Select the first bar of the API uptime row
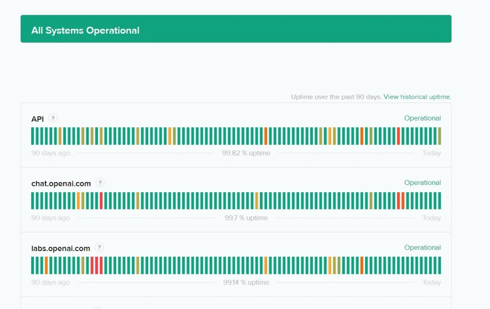The height and width of the screenshot is (309, 490). pos(33,136)
